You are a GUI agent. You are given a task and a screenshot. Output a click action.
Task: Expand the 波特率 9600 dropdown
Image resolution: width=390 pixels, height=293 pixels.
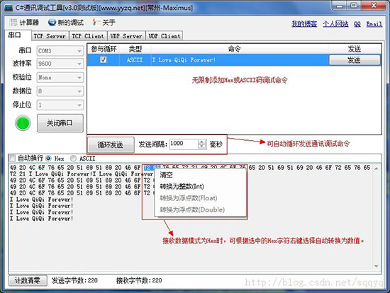[x=60, y=64]
